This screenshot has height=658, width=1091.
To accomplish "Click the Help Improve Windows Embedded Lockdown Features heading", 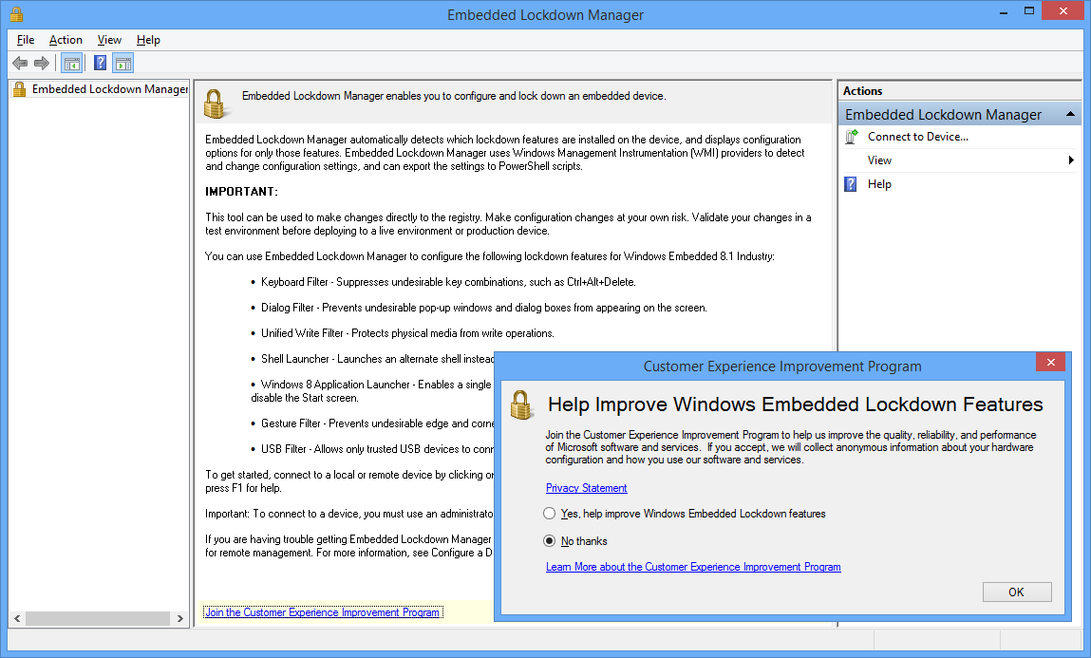I will click(x=796, y=404).
